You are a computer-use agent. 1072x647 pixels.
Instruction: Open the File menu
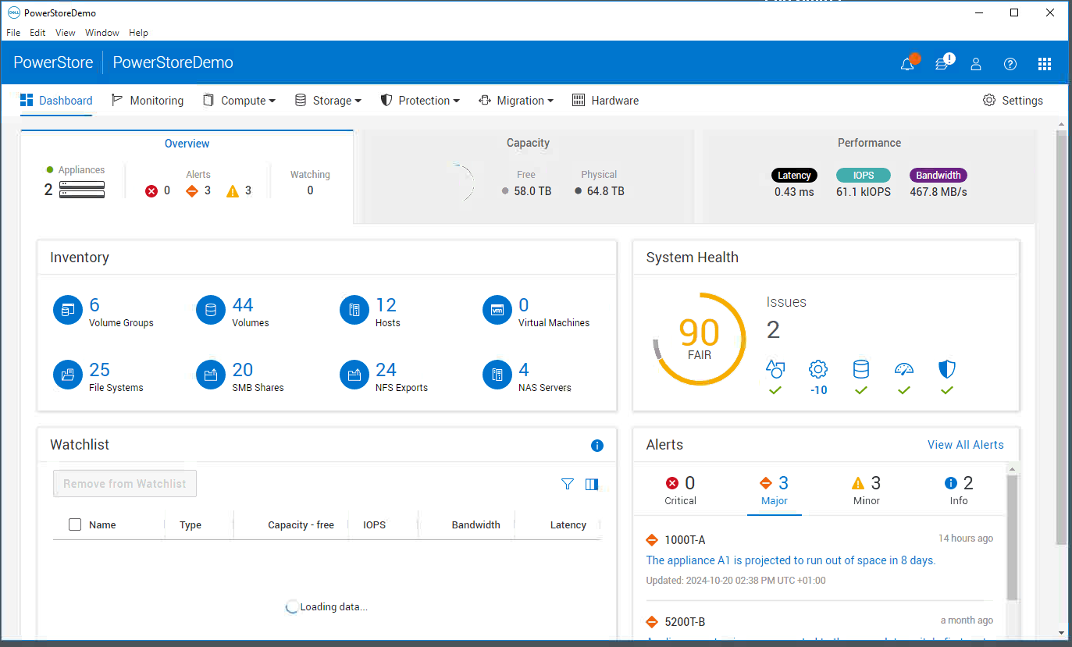point(13,33)
